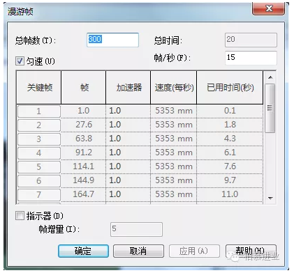
Task: Click speed cell in keyframe 2 row
Action: [x=174, y=125]
